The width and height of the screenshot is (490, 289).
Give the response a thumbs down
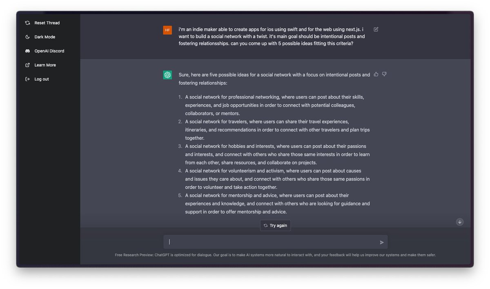coord(384,74)
